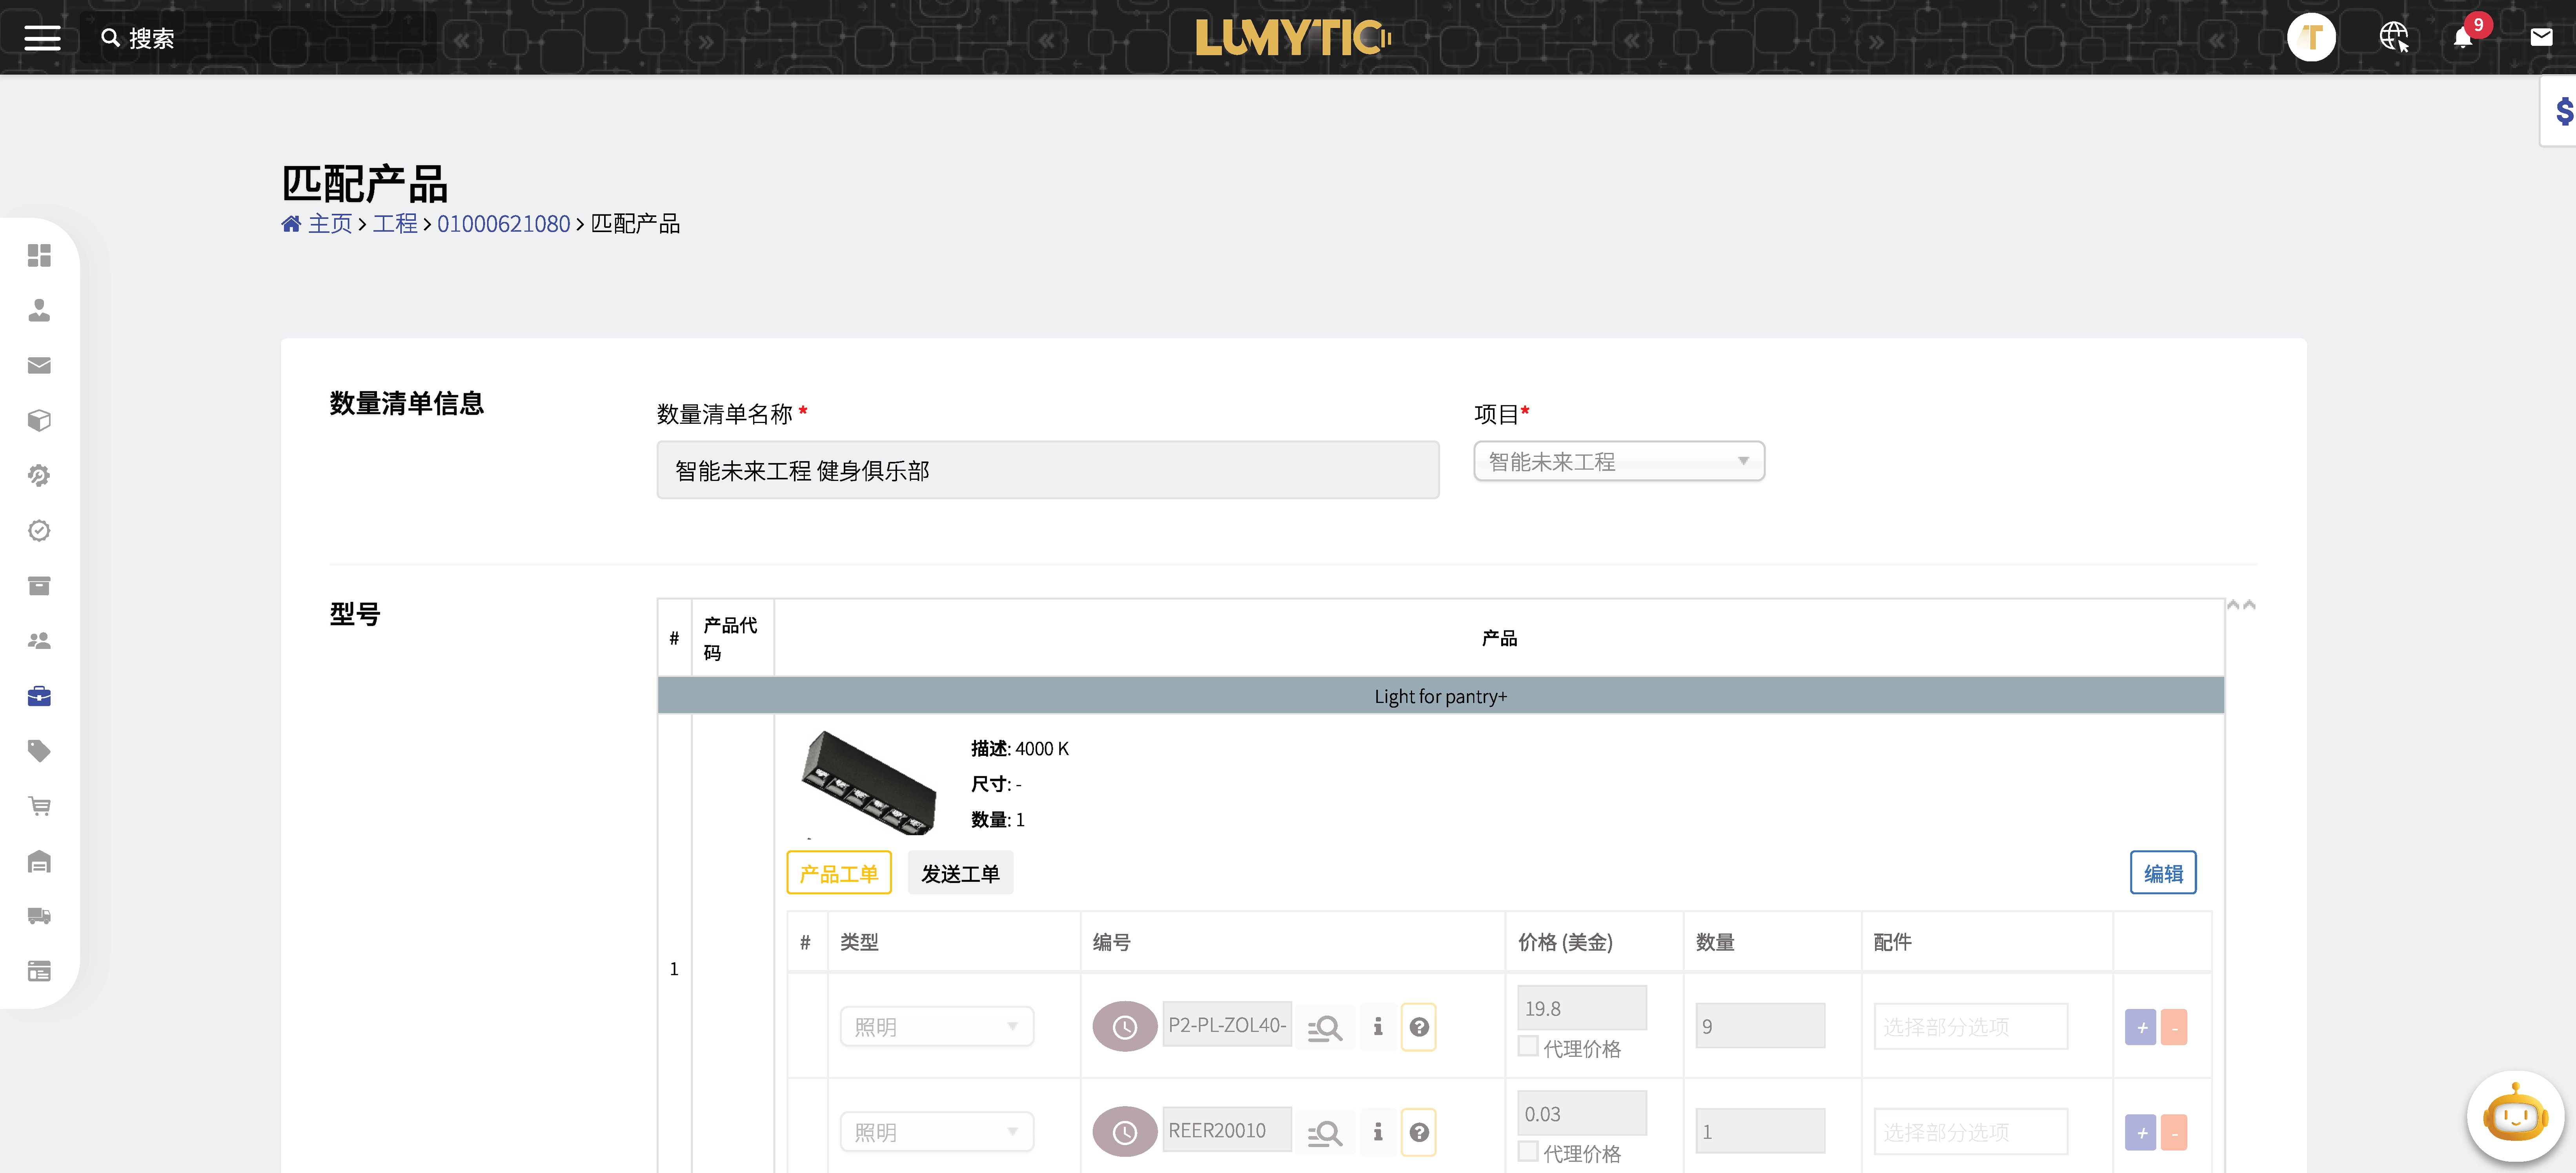Open the search lookup icon beside P2-PL-ZOL40

point(1325,1026)
